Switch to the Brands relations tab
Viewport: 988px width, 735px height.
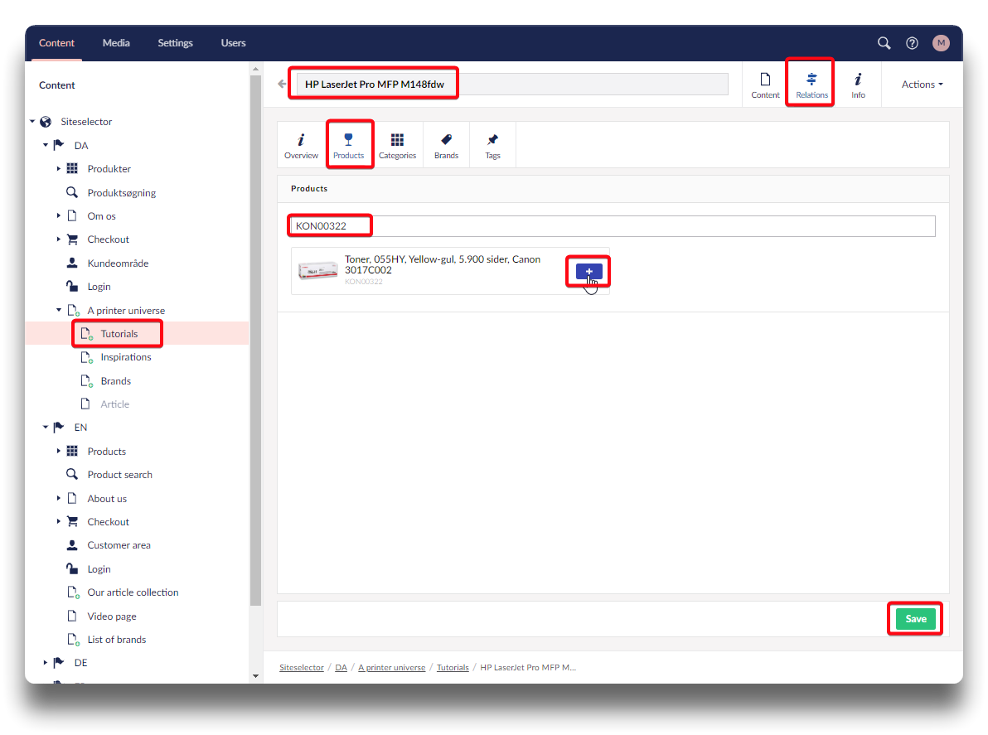tap(446, 145)
